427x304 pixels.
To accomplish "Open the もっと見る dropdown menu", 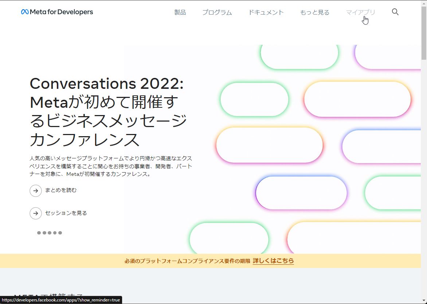I will pos(315,12).
